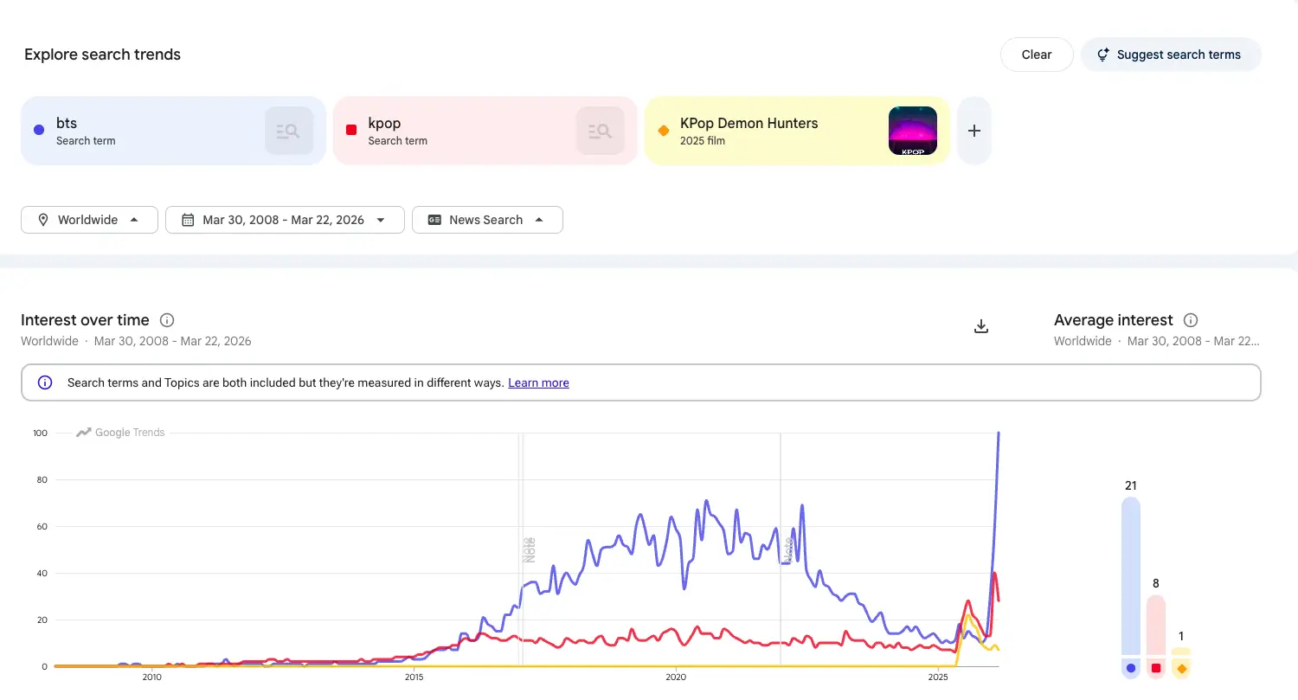This screenshot has width=1298, height=700.
Task: Open the date range dropdown
Action: coord(284,220)
